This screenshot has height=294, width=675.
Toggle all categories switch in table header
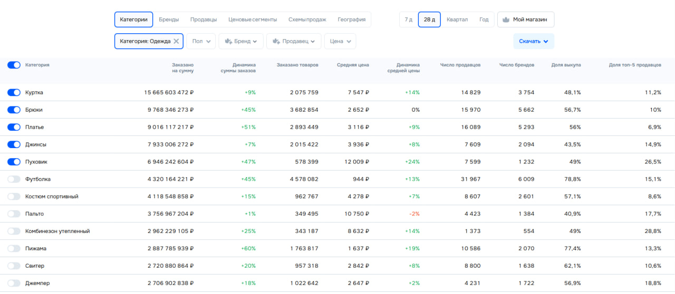coord(14,65)
